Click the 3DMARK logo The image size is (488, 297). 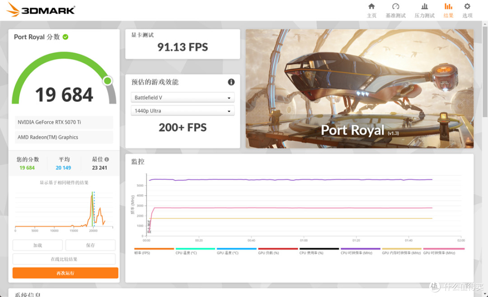point(41,9)
